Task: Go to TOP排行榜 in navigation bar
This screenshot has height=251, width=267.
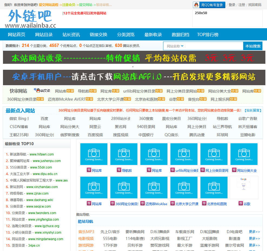Action: pos(207,34)
